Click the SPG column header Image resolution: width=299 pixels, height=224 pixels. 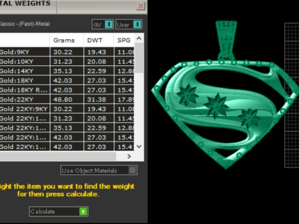tap(124, 40)
